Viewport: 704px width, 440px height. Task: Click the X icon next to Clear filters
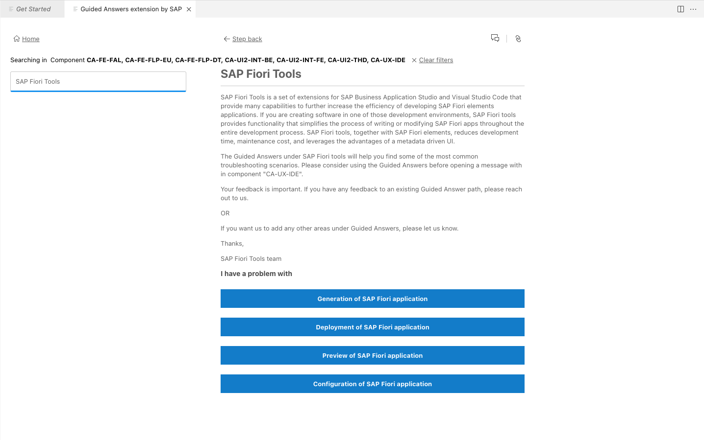[x=414, y=60]
